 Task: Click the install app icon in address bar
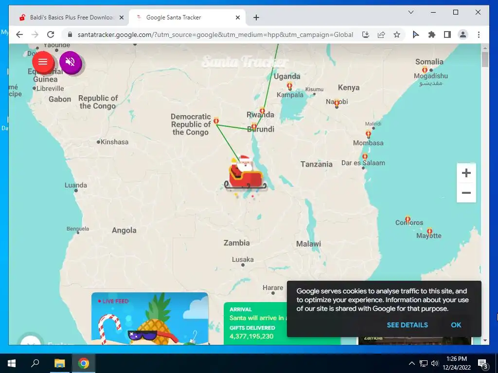366,34
